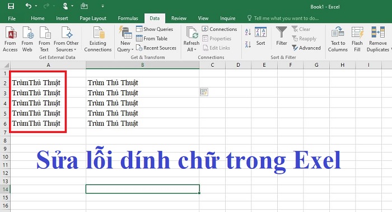This screenshot has width=392, height=212.
Task: Select column H header
Action: tap(343, 65)
